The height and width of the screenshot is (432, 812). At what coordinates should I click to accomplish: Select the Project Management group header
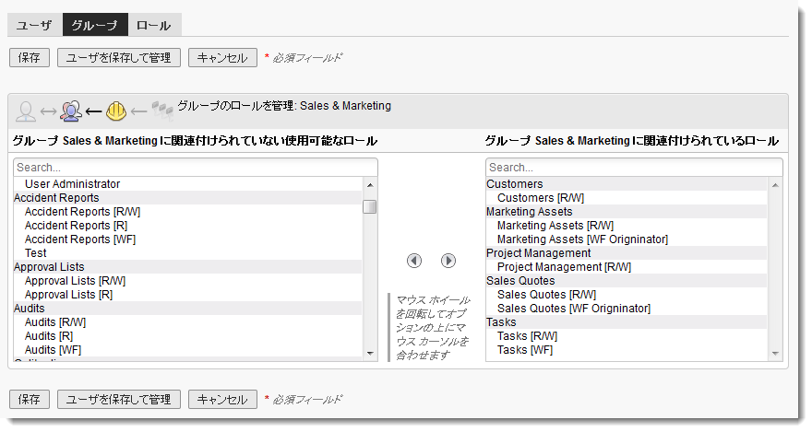pyautogui.click(x=627, y=253)
